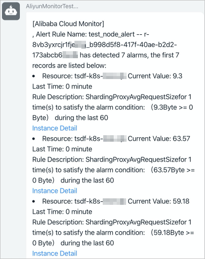This screenshot has height=259, width=205.
Task: Select the second Resource tsdf-k8s entry
Action: pyautogui.click(x=84, y=139)
